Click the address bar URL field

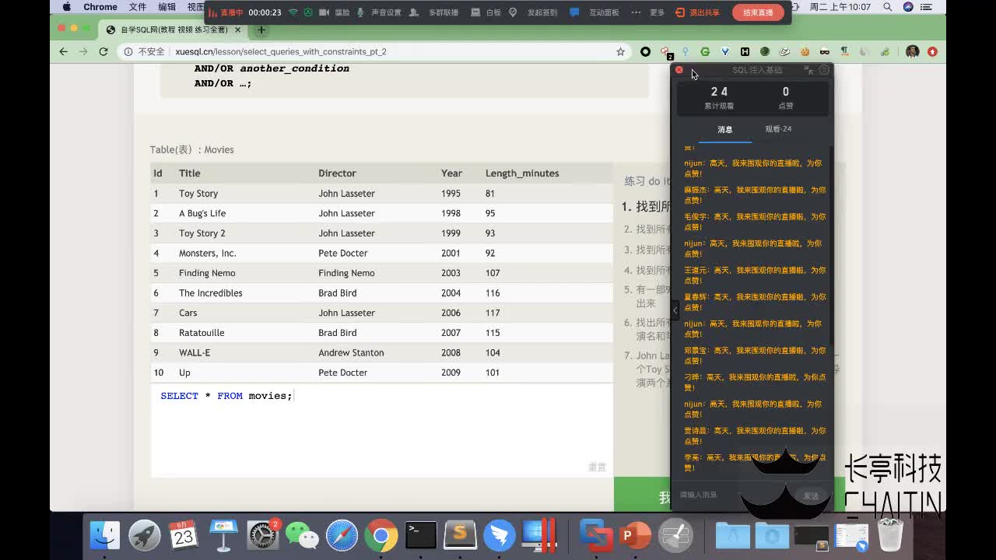point(373,51)
